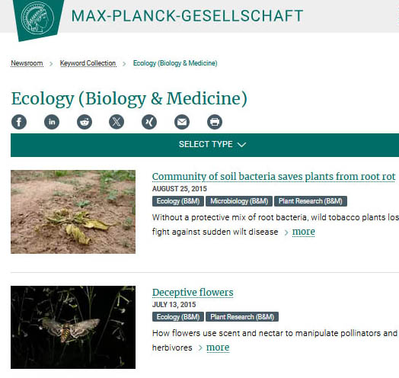The image size is (399, 378).
Task: Select Plant Research (B&M) tag under first article
Action: (x=311, y=201)
